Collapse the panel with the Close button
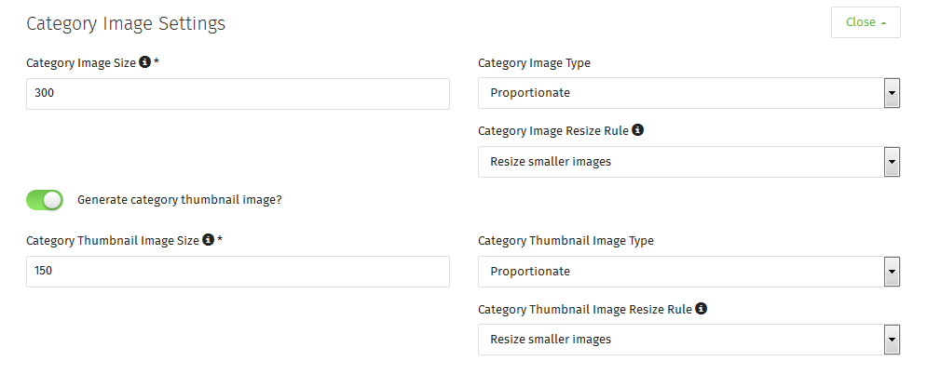 866,22
